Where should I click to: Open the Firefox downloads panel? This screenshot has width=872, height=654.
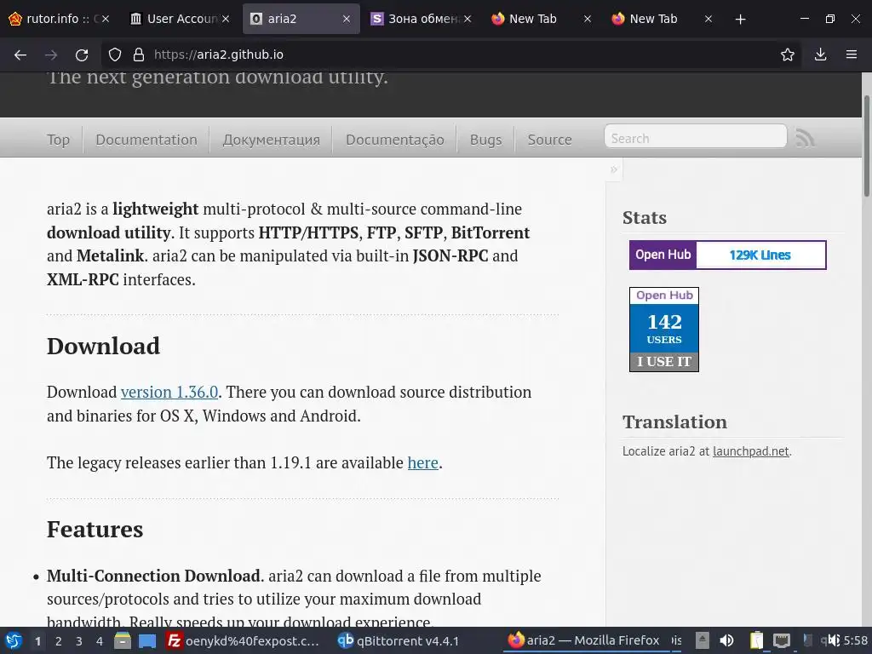(x=820, y=54)
